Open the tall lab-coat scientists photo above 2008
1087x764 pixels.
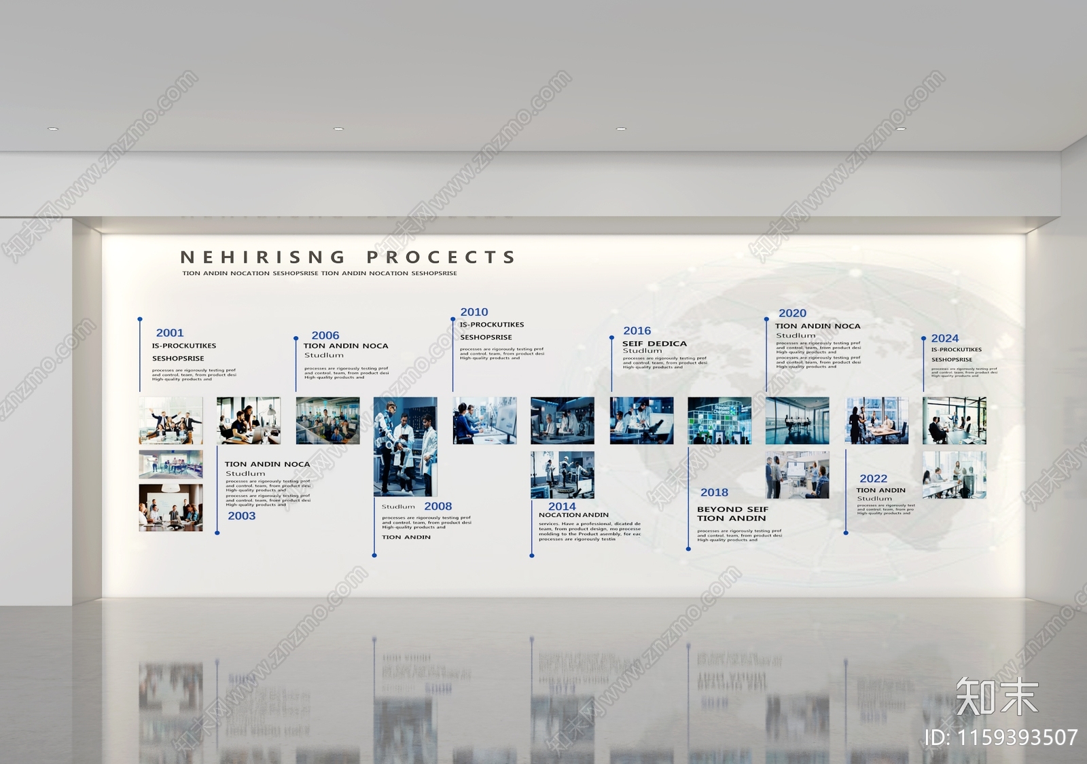(x=406, y=447)
